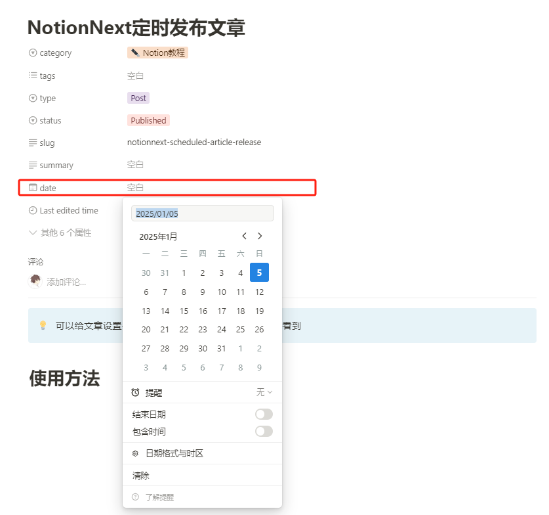
Task: Select January 15 in calendar
Action: tap(184, 311)
